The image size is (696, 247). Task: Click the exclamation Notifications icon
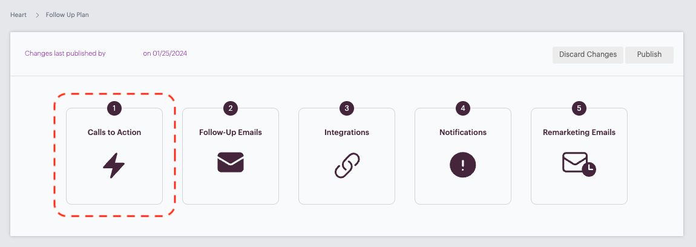(463, 165)
